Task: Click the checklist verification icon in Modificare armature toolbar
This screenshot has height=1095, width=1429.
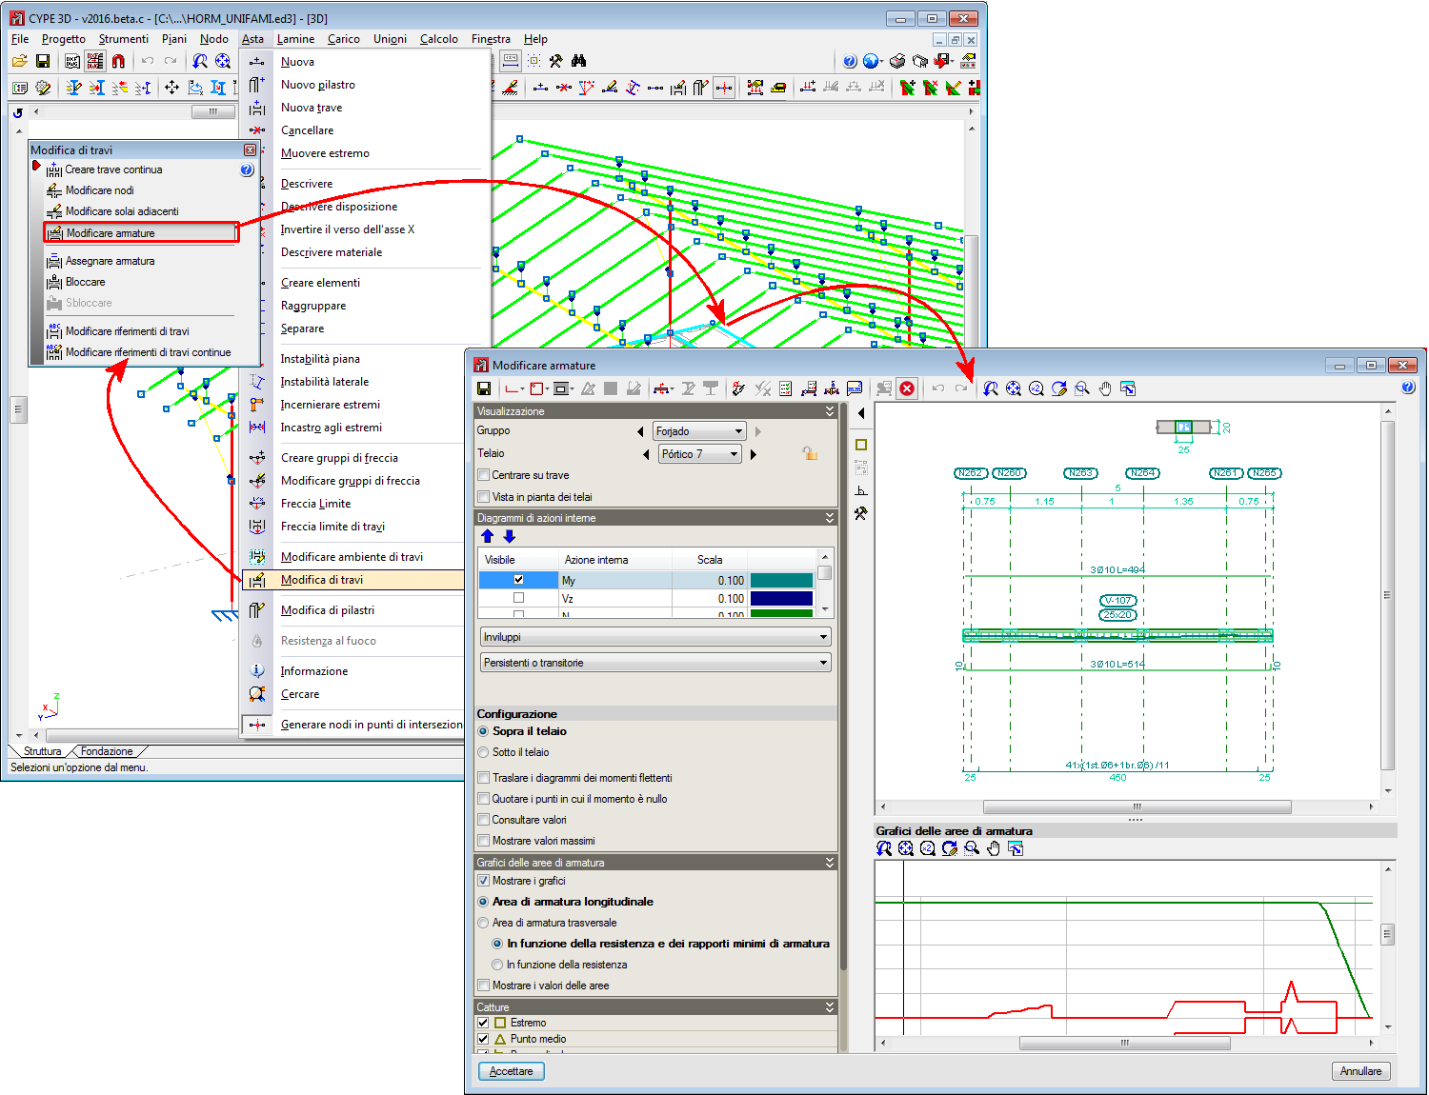Action: (786, 388)
